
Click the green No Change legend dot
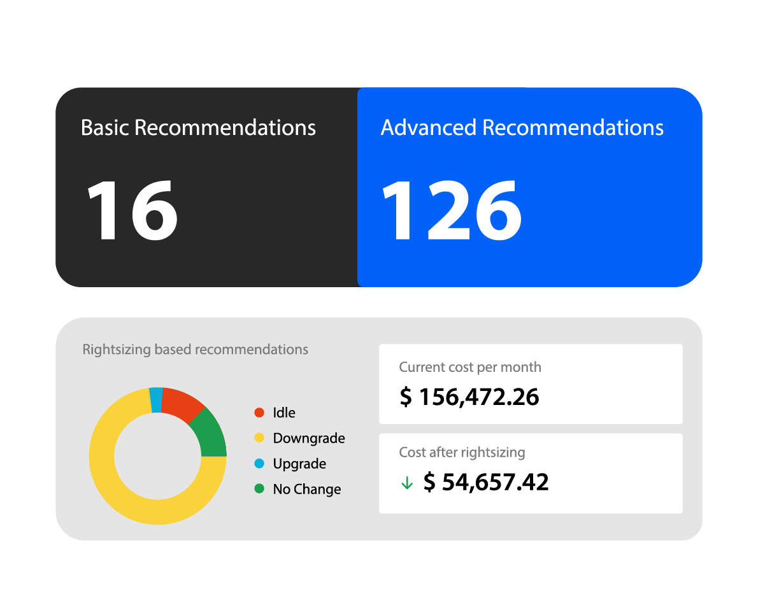point(259,489)
